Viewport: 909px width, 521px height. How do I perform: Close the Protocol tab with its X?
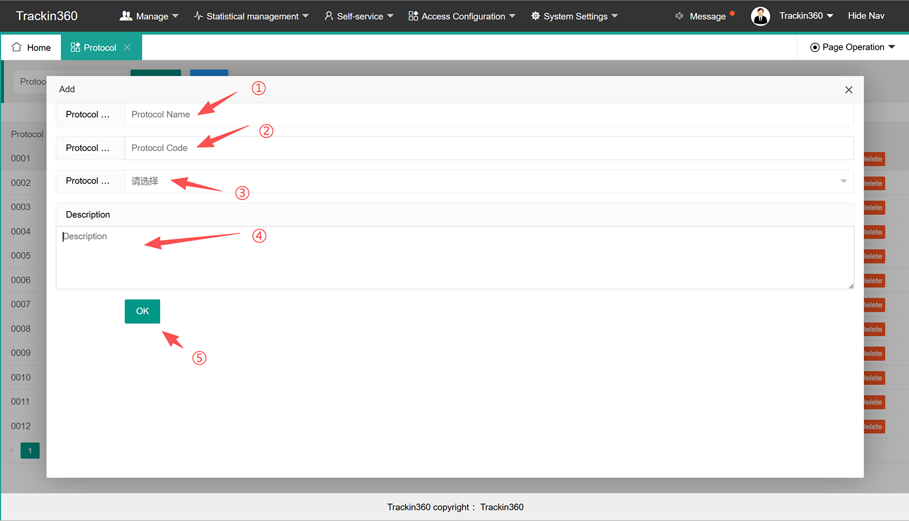click(x=127, y=48)
